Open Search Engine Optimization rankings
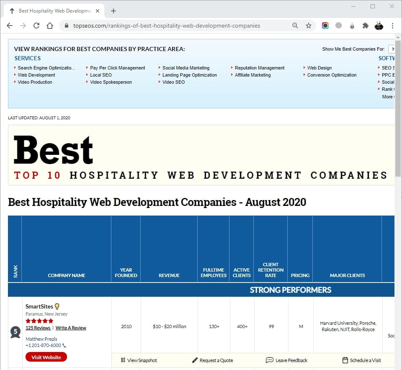 [x=46, y=68]
